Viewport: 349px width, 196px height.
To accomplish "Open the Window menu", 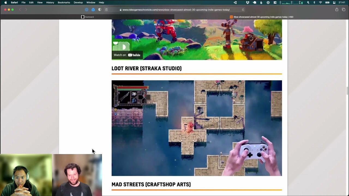I will point(91,2).
